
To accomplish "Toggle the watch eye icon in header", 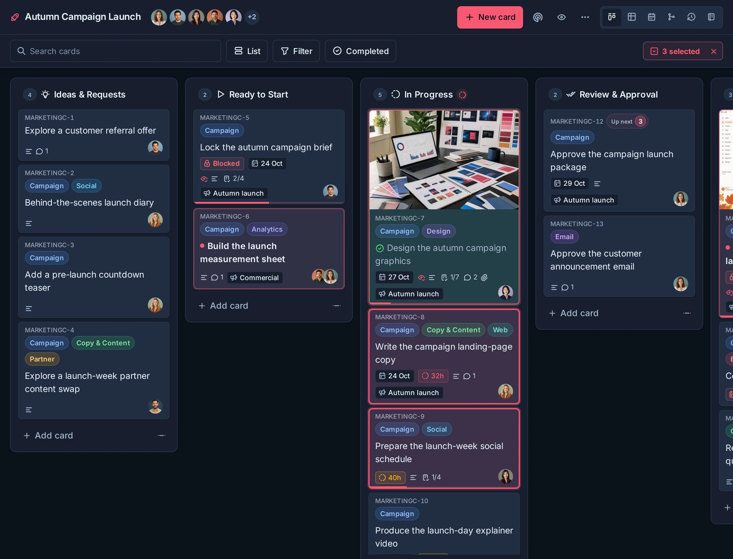I will (561, 17).
